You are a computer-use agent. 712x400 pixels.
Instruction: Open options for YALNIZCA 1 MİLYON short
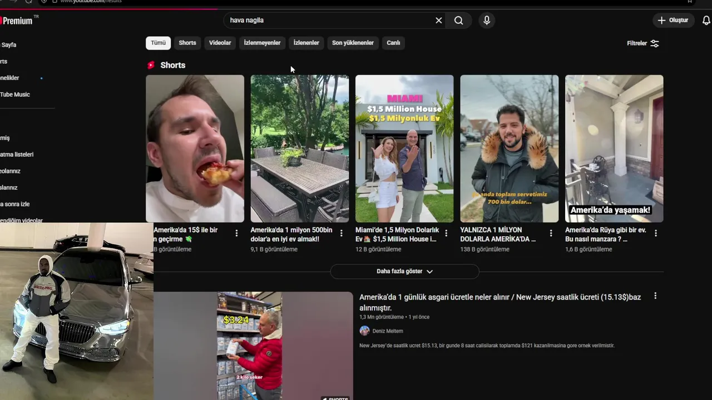(551, 233)
